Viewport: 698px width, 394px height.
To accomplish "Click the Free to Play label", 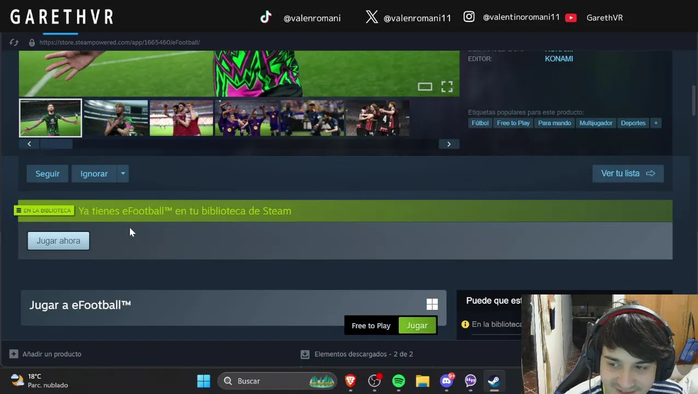I will [x=371, y=326].
